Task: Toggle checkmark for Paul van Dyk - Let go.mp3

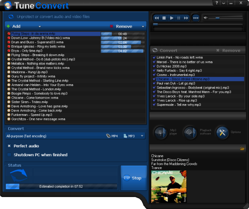Action: click(154, 83)
